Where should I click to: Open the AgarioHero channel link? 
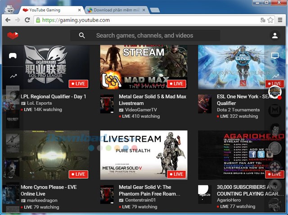pos(229,200)
